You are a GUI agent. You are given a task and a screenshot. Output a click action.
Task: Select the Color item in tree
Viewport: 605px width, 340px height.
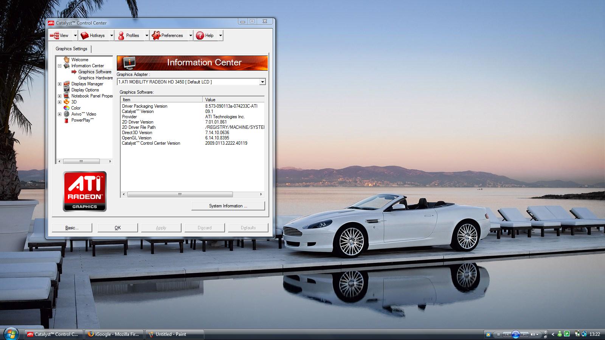(x=76, y=108)
